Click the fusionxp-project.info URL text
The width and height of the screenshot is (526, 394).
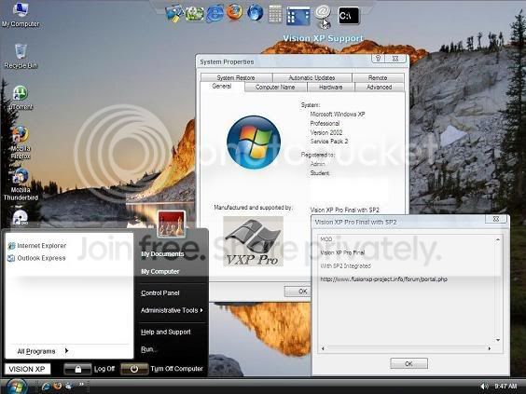(383, 279)
